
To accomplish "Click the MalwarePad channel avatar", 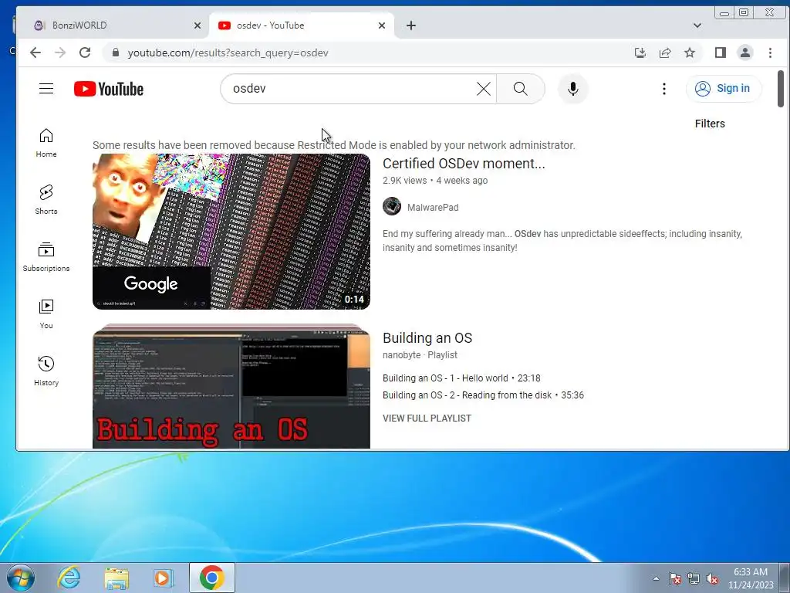I will click(x=392, y=206).
